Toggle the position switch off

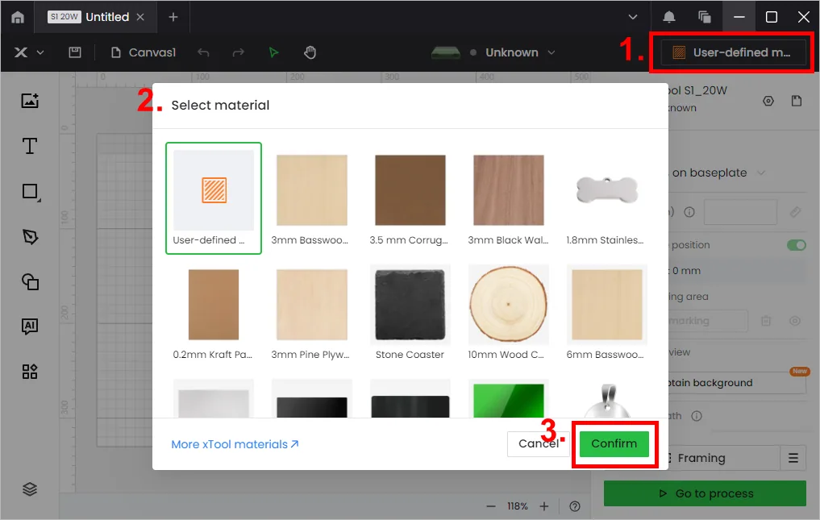796,245
